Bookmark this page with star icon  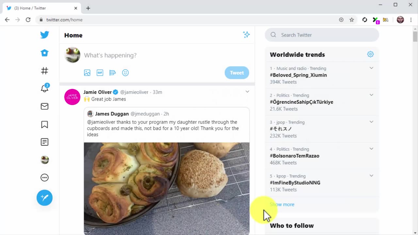(x=352, y=20)
